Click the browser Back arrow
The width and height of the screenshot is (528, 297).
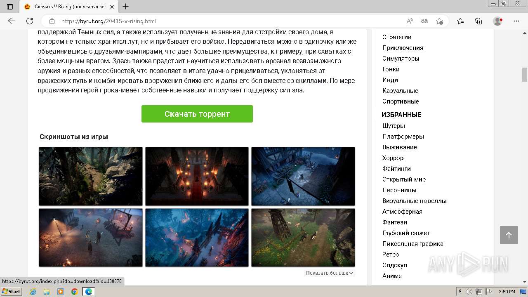coord(11,21)
